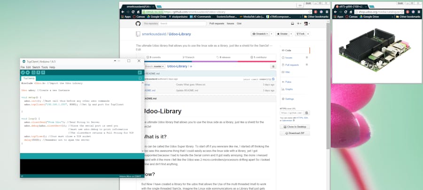Open the MediaTek Labs bookmark
The image size is (423, 190).
pyautogui.click(x=252, y=17)
